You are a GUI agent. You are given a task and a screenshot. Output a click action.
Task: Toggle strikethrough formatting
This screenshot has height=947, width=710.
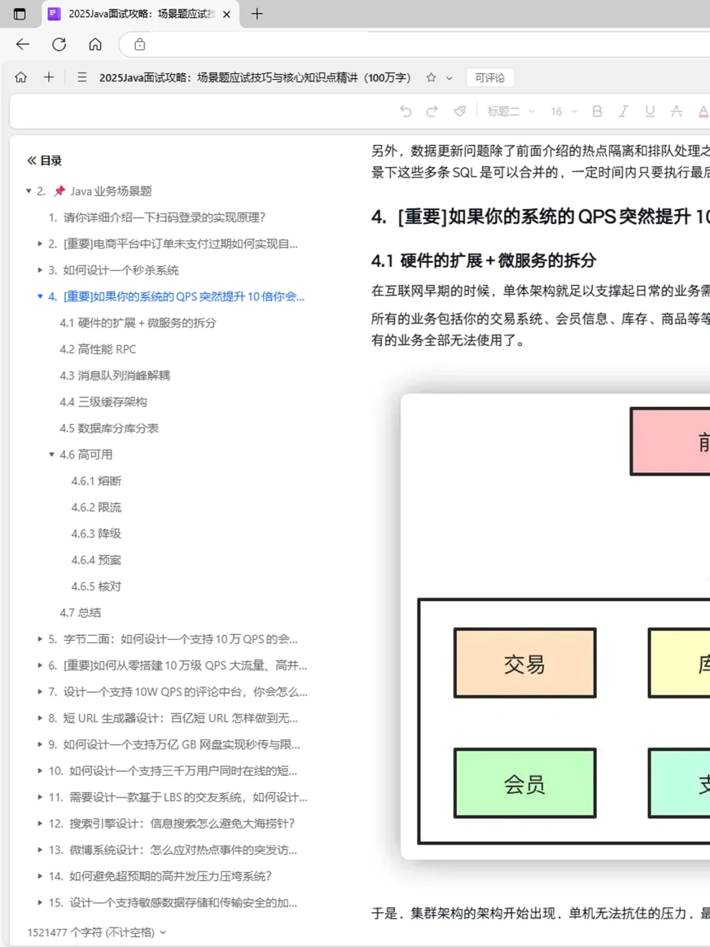click(676, 111)
